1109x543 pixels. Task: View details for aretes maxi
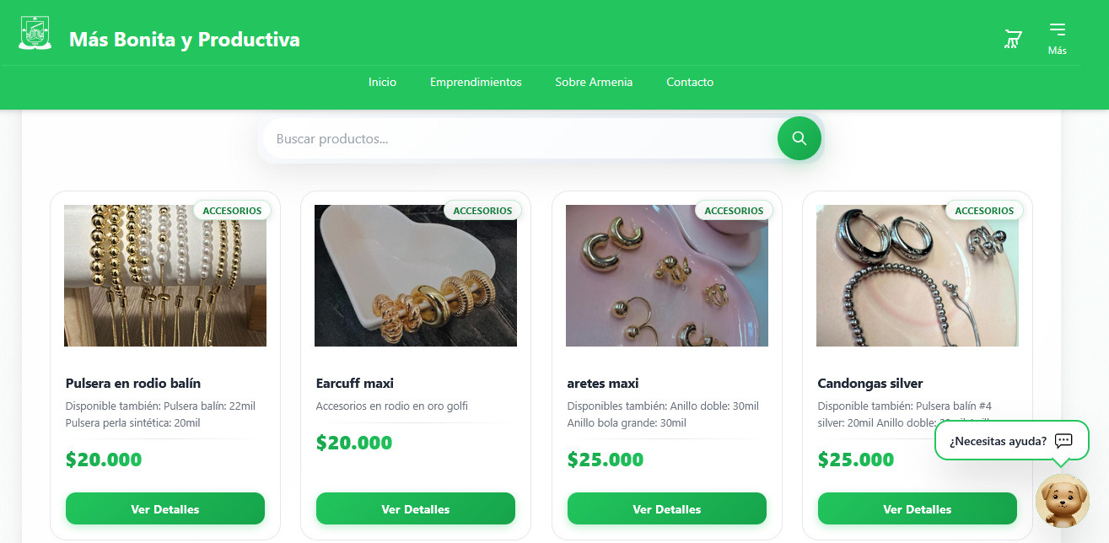[x=667, y=508]
